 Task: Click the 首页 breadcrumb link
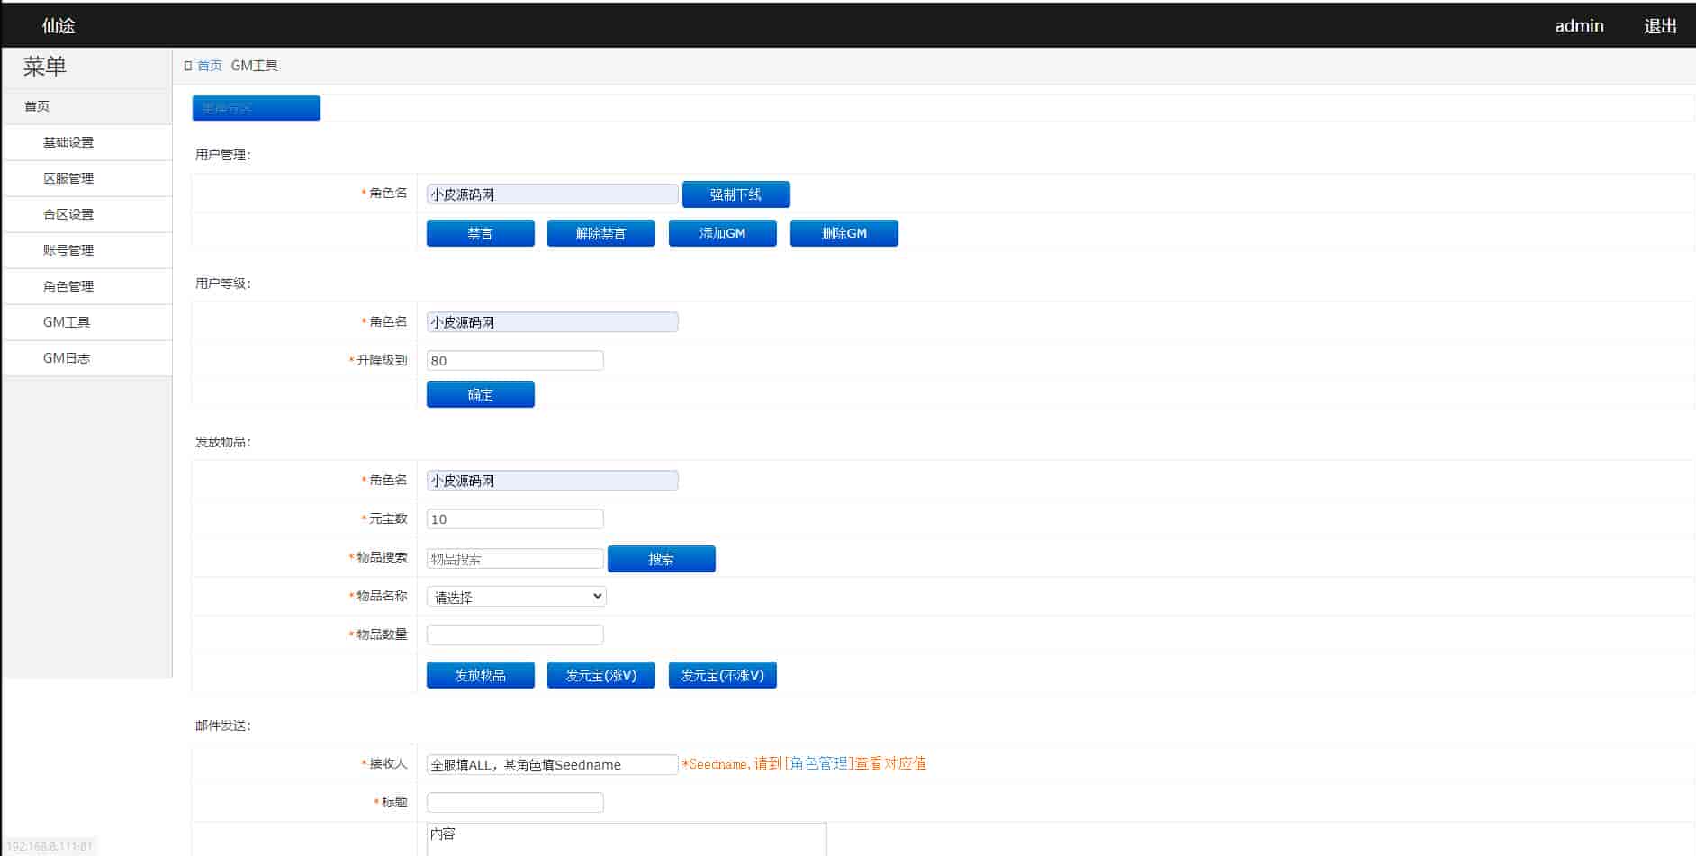click(x=210, y=66)
